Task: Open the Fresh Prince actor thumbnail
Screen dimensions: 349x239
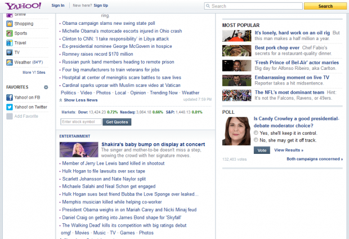Action: point(236,65)
